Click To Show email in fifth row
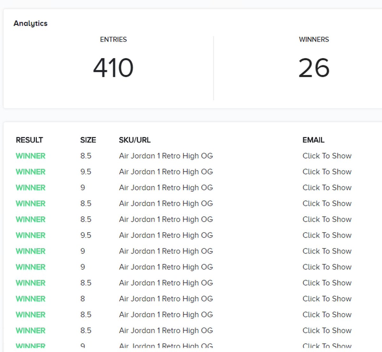382x352 pixels. point(327,219)
